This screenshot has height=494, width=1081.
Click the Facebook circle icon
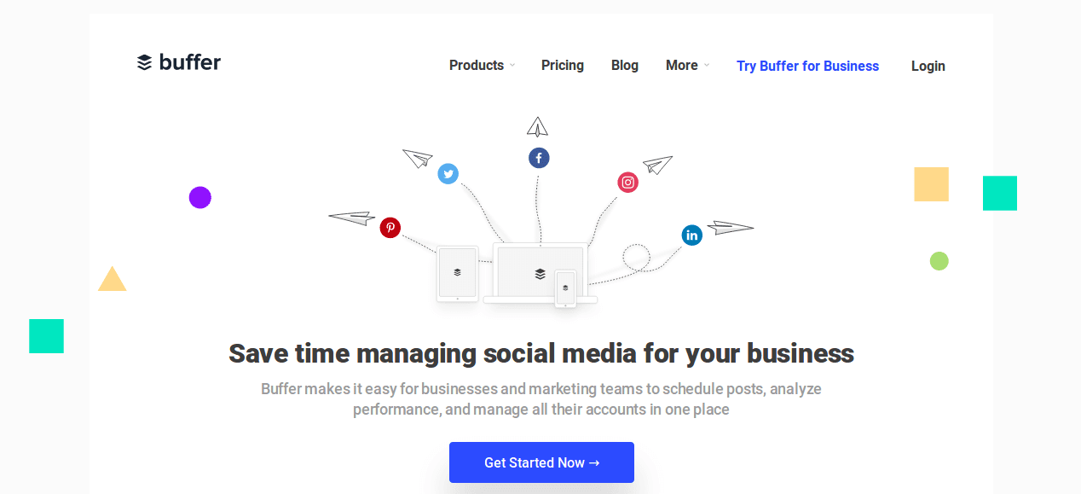[x=539, y=158]
